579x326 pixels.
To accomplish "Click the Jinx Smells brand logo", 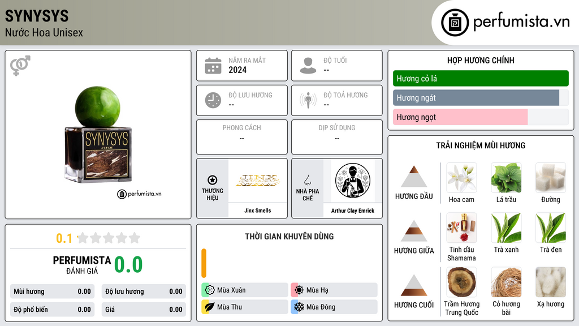I will tap(258, 181).
